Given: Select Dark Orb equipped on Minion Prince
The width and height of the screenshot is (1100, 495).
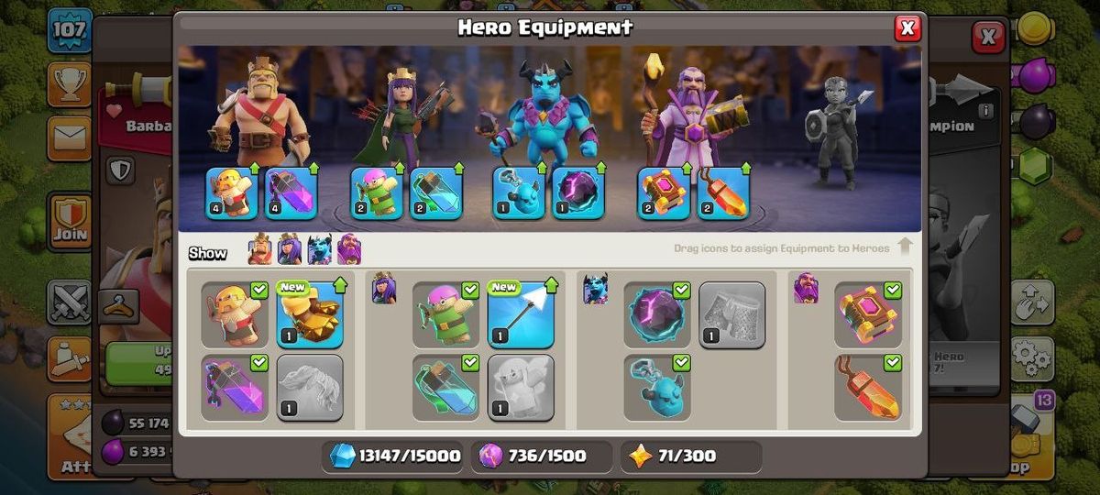Looking at the screenshot, I should coord(578,193).
